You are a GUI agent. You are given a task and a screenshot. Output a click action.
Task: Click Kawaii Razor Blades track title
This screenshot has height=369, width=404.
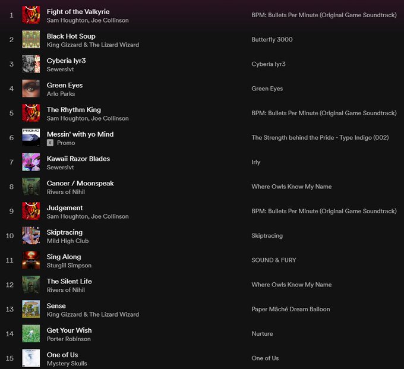78,159
